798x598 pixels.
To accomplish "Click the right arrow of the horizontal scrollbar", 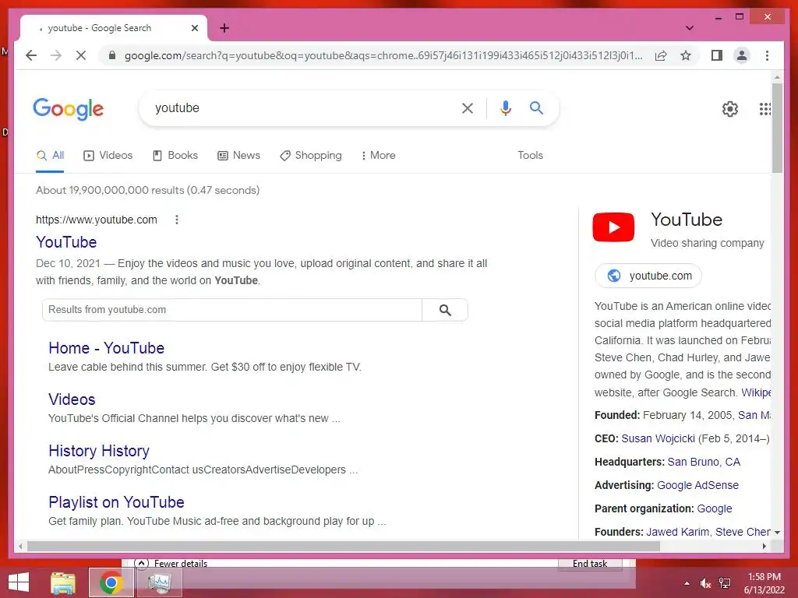I will (764, 546).
